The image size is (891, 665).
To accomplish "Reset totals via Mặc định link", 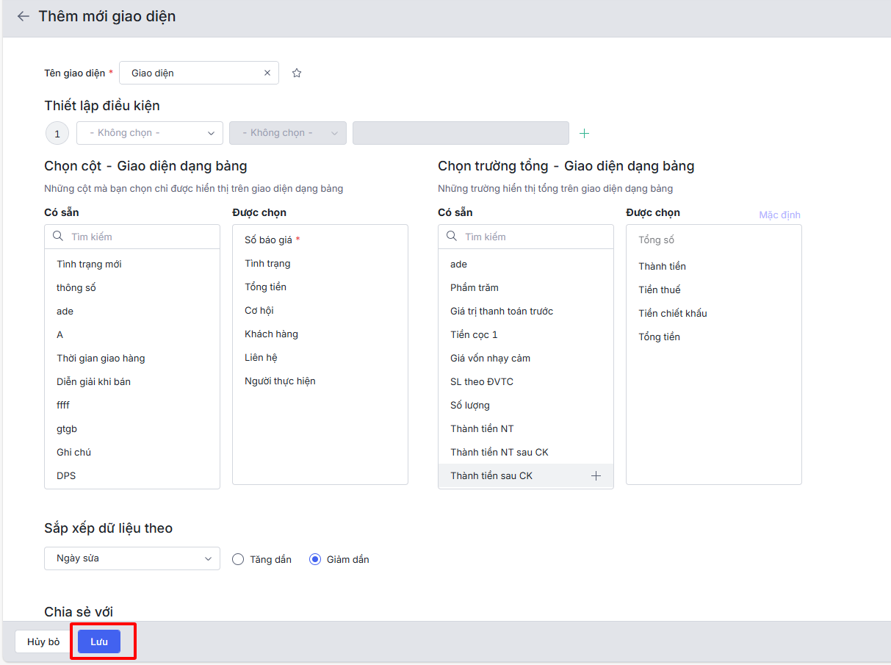I will (x=779, y=215).
